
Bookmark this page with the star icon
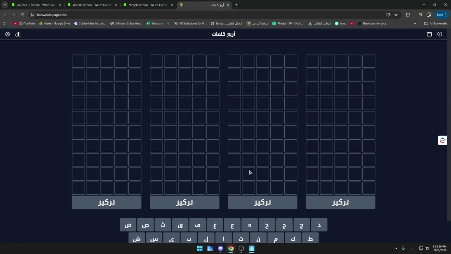click(396, 15)
